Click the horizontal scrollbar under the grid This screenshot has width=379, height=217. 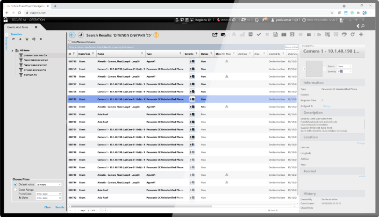pos(142,206)
